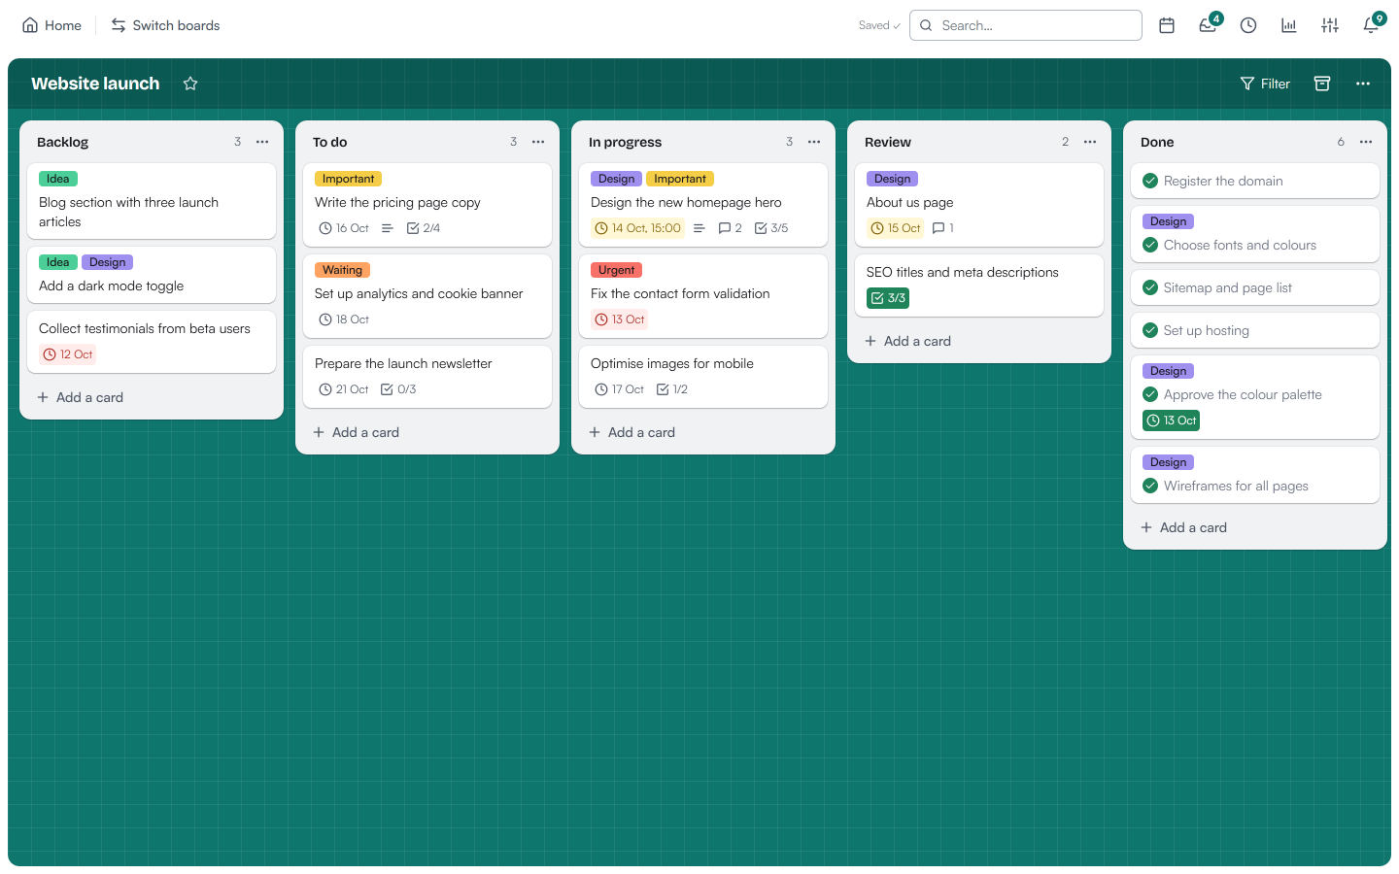Open the calendar icon in top toolbar
1399x874 pixels.
(1167, 25)
